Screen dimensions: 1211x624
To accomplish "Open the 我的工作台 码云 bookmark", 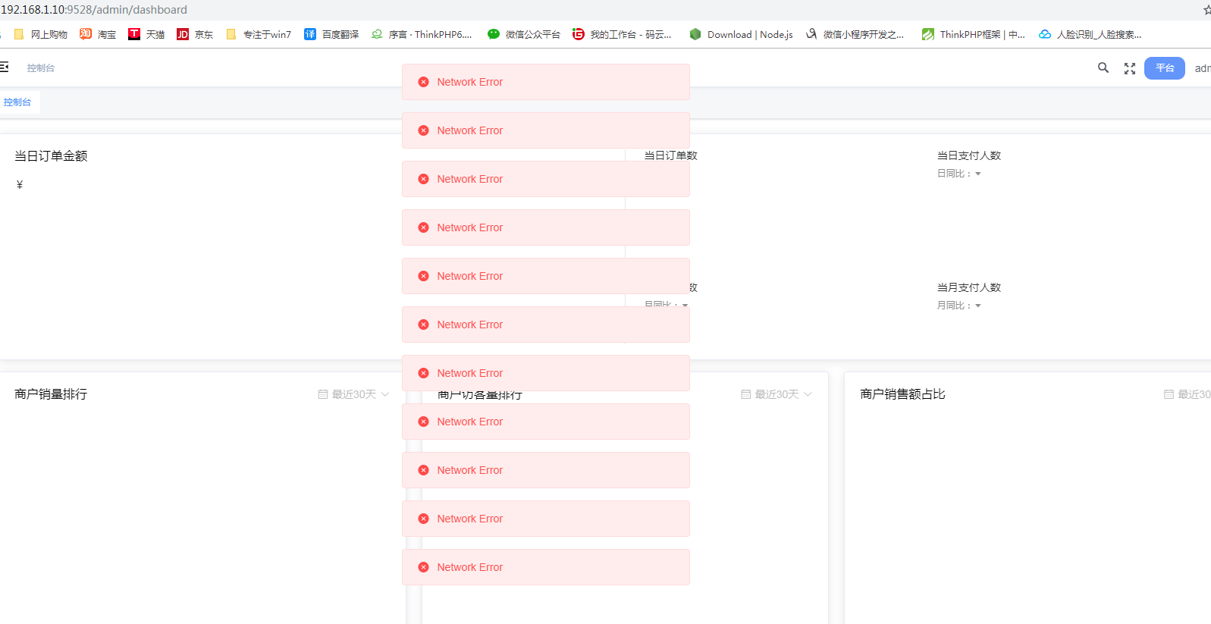I will [622, 34].
